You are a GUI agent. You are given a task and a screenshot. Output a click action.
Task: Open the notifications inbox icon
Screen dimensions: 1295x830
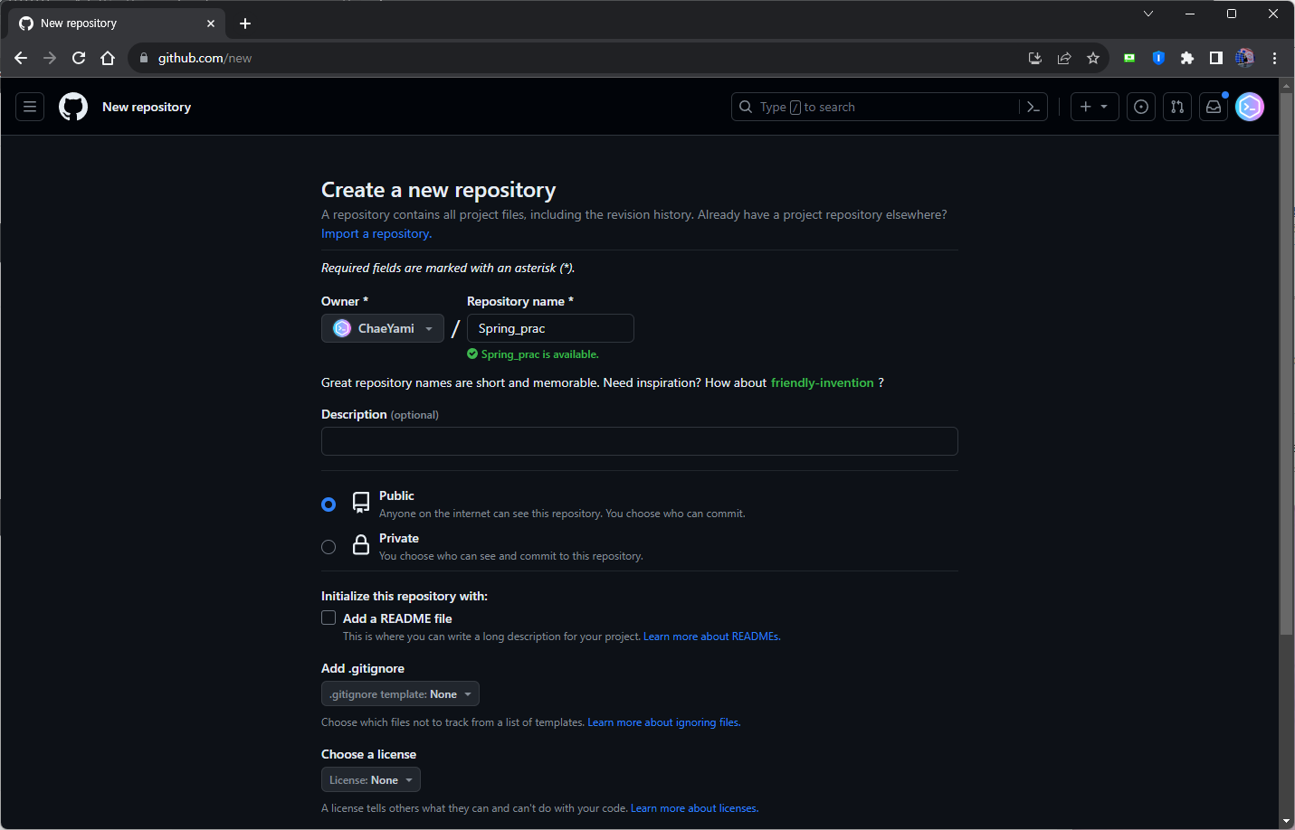tap(1214, 107)
